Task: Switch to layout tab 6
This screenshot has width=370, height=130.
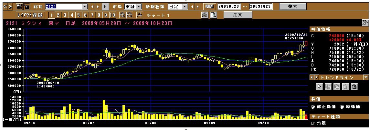Action: pyautogui.click(x=85, y=15)
